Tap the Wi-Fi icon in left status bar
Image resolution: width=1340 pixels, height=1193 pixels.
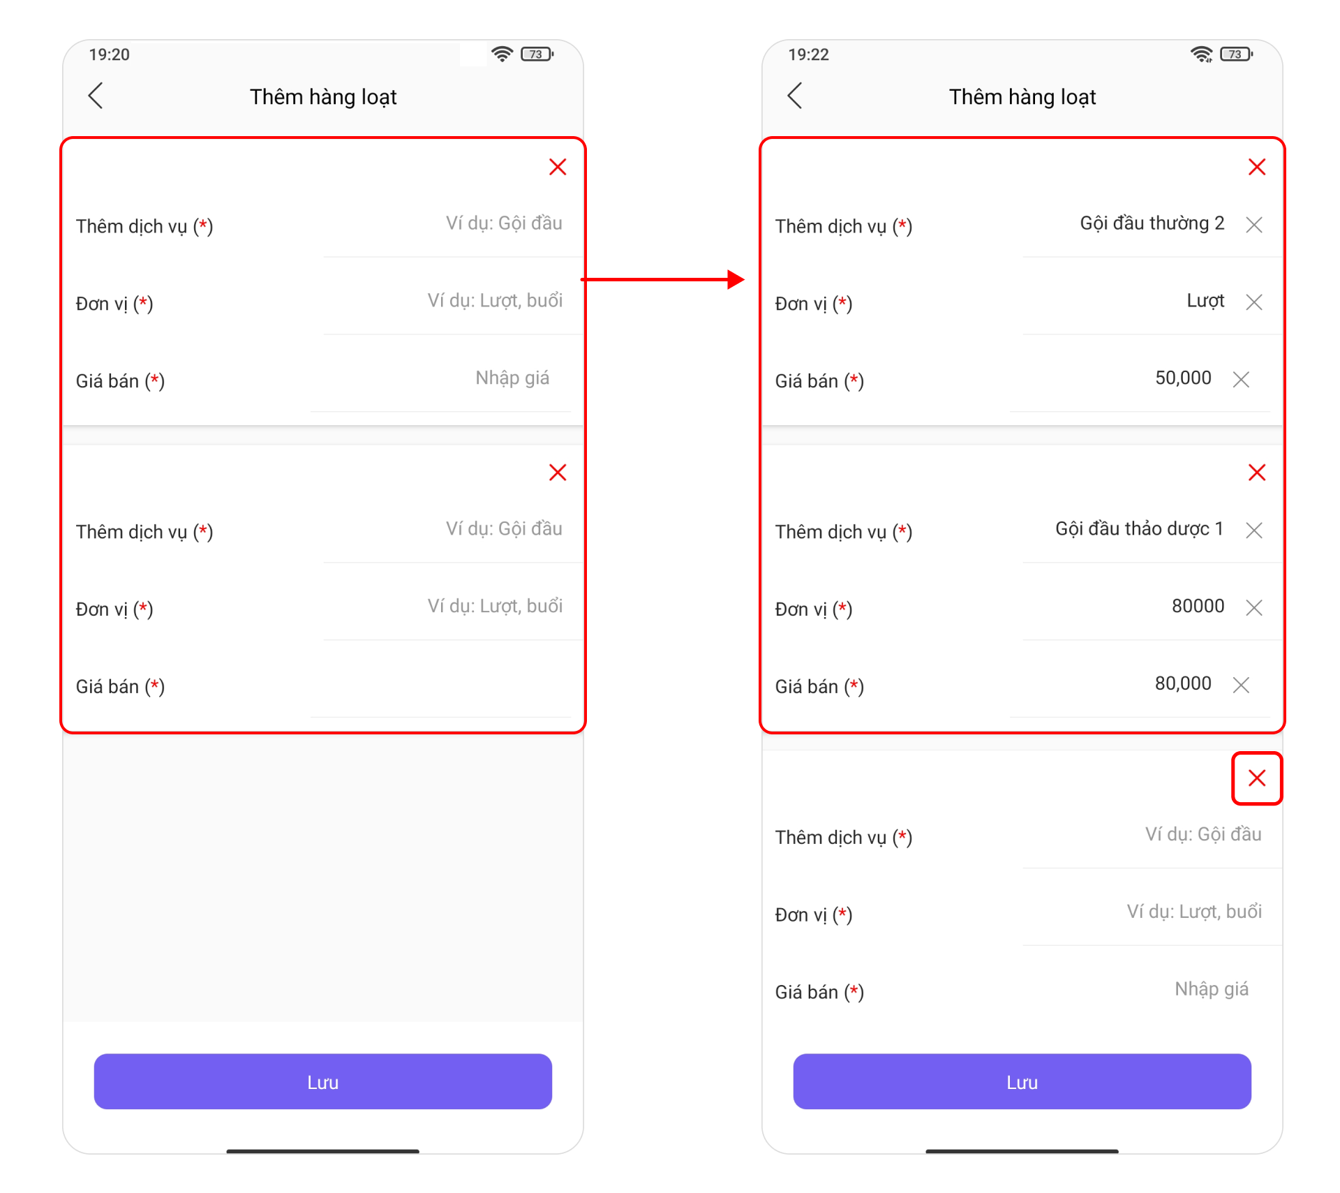502,54
